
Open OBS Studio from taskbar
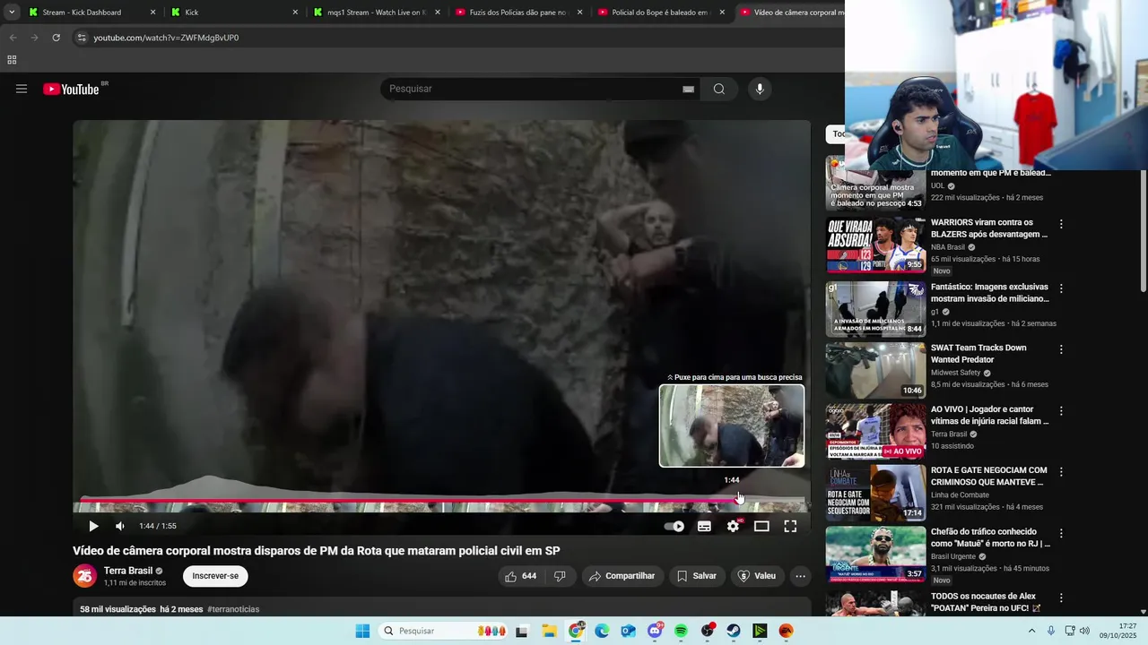point(708,631)
